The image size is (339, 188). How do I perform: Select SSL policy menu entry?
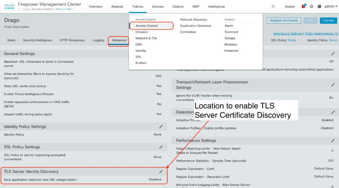pyautogui.click(x=138, y=57)
